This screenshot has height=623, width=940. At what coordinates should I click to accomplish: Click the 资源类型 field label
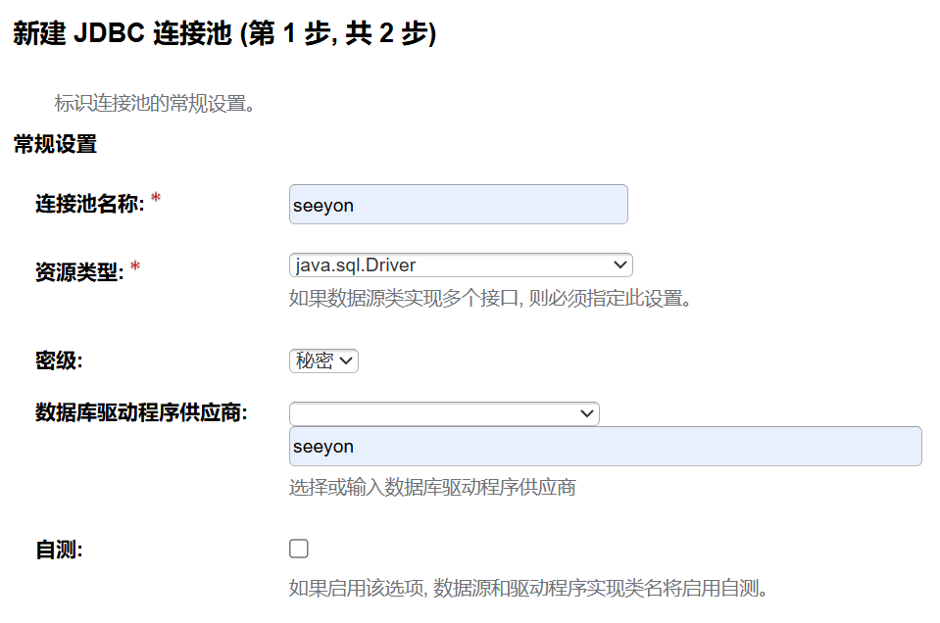tap(78, 271)
